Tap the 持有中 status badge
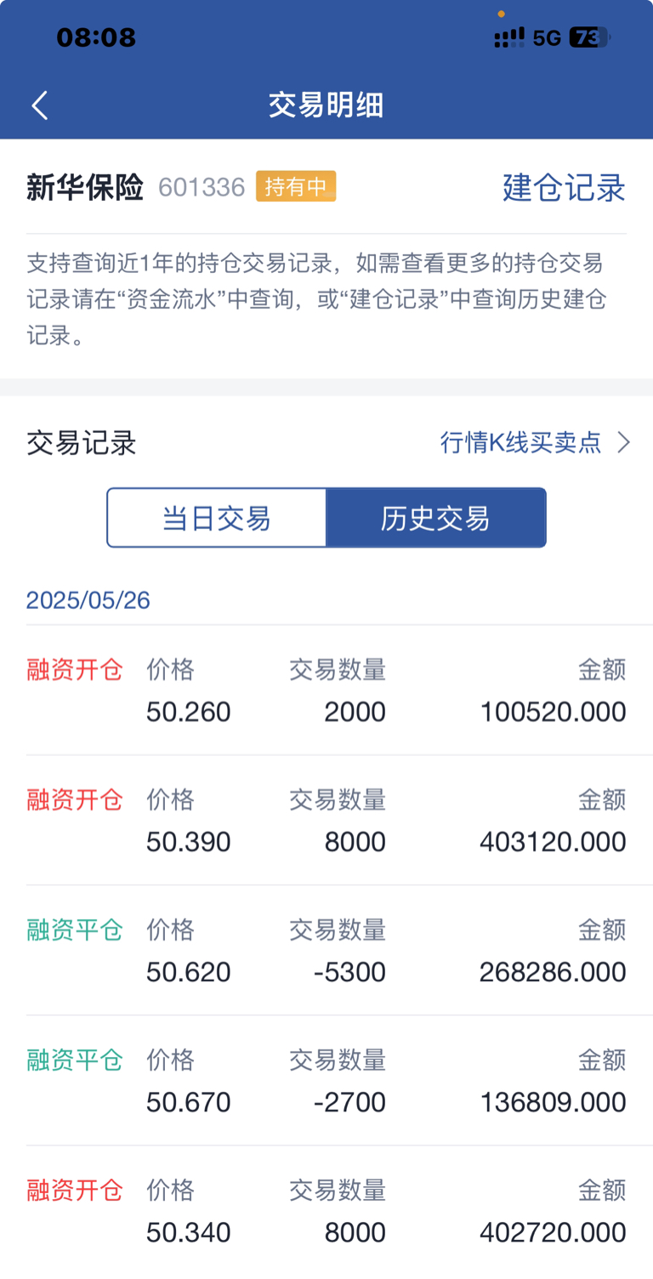 coord(296,186)
